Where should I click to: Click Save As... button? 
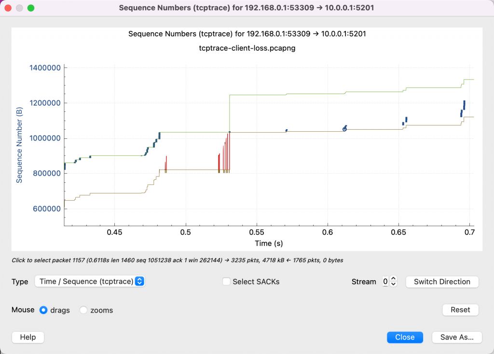tap(457, 337)
